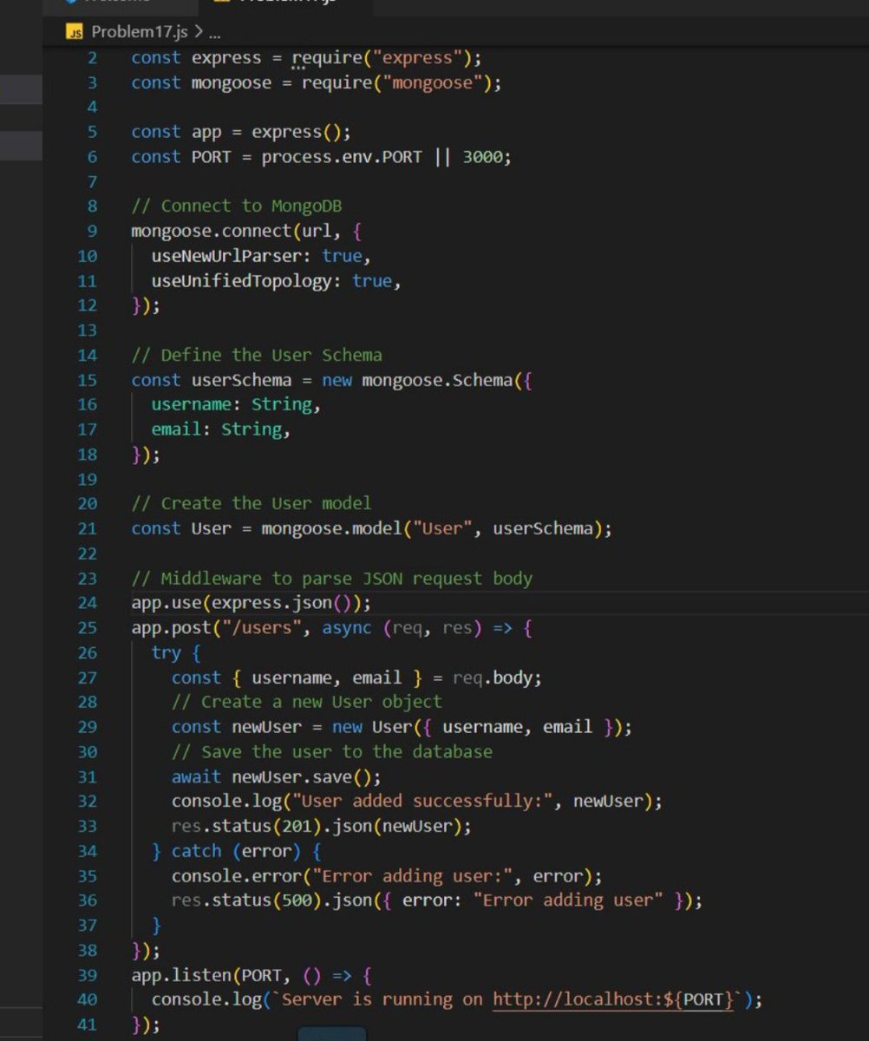Click the app.use(express.json()); line

click(252, 603)
